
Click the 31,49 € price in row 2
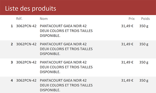(127, 44)
